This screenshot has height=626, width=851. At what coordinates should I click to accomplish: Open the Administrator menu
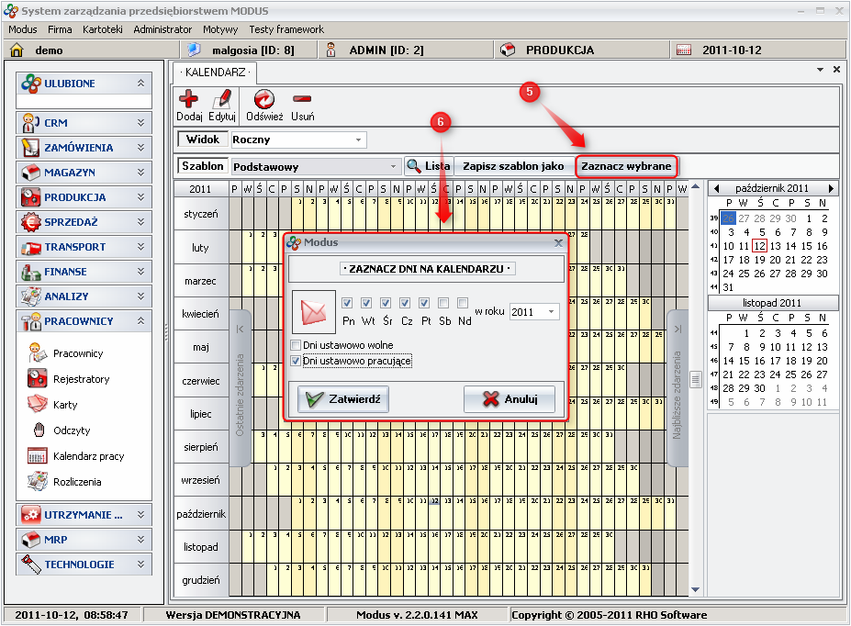(x=162, y=29)
